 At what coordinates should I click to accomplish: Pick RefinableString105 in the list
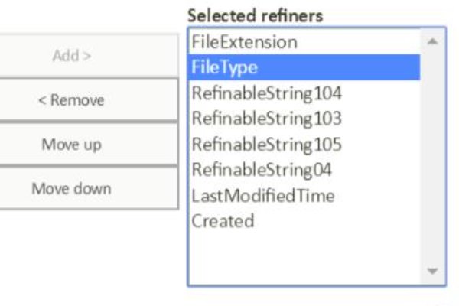coord(266,145)
